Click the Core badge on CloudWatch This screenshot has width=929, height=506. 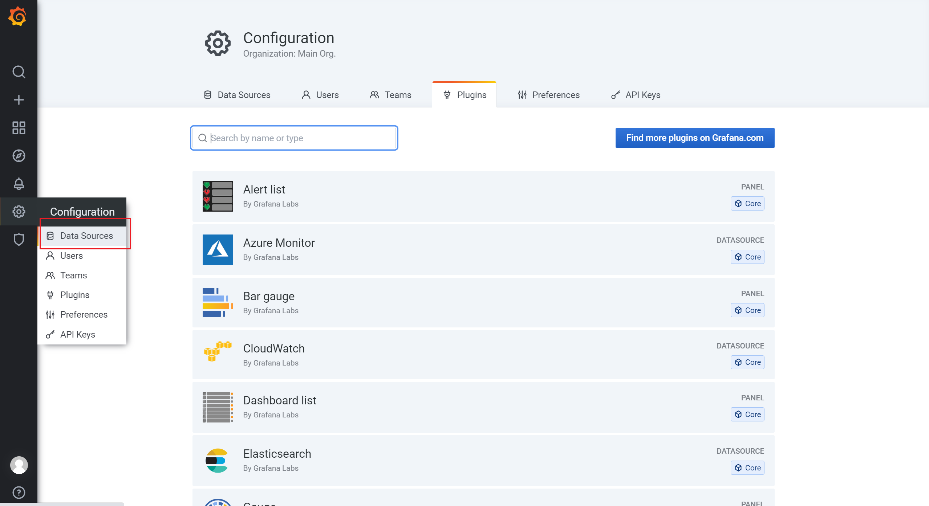coord(747,362)
